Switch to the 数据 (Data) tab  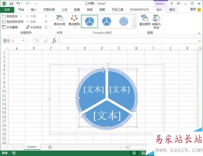[x=77, y=10]
